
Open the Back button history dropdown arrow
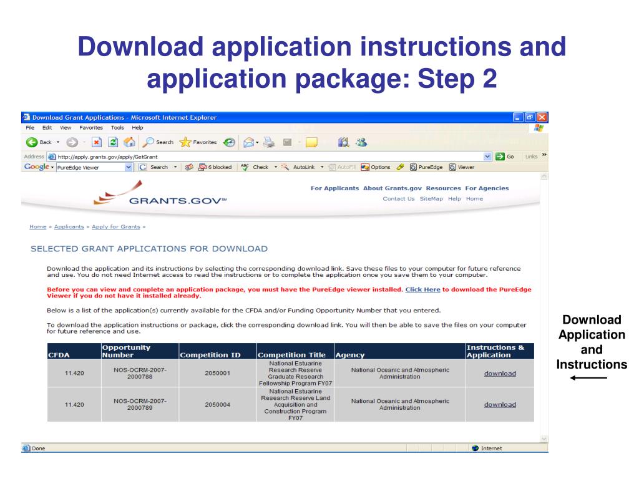click(x=58, y=142)
